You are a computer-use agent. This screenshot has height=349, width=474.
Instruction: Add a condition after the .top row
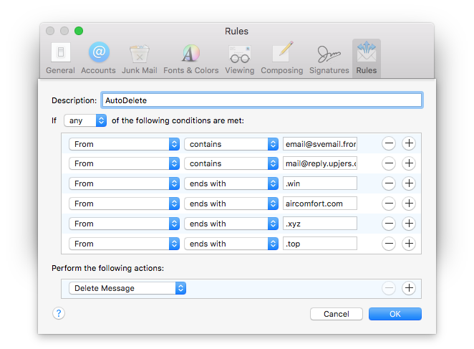tap(409, 244)
